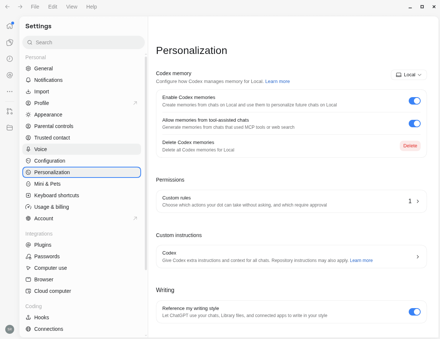Open the Edit menu

pyautogui.click(x=53, y=7)
